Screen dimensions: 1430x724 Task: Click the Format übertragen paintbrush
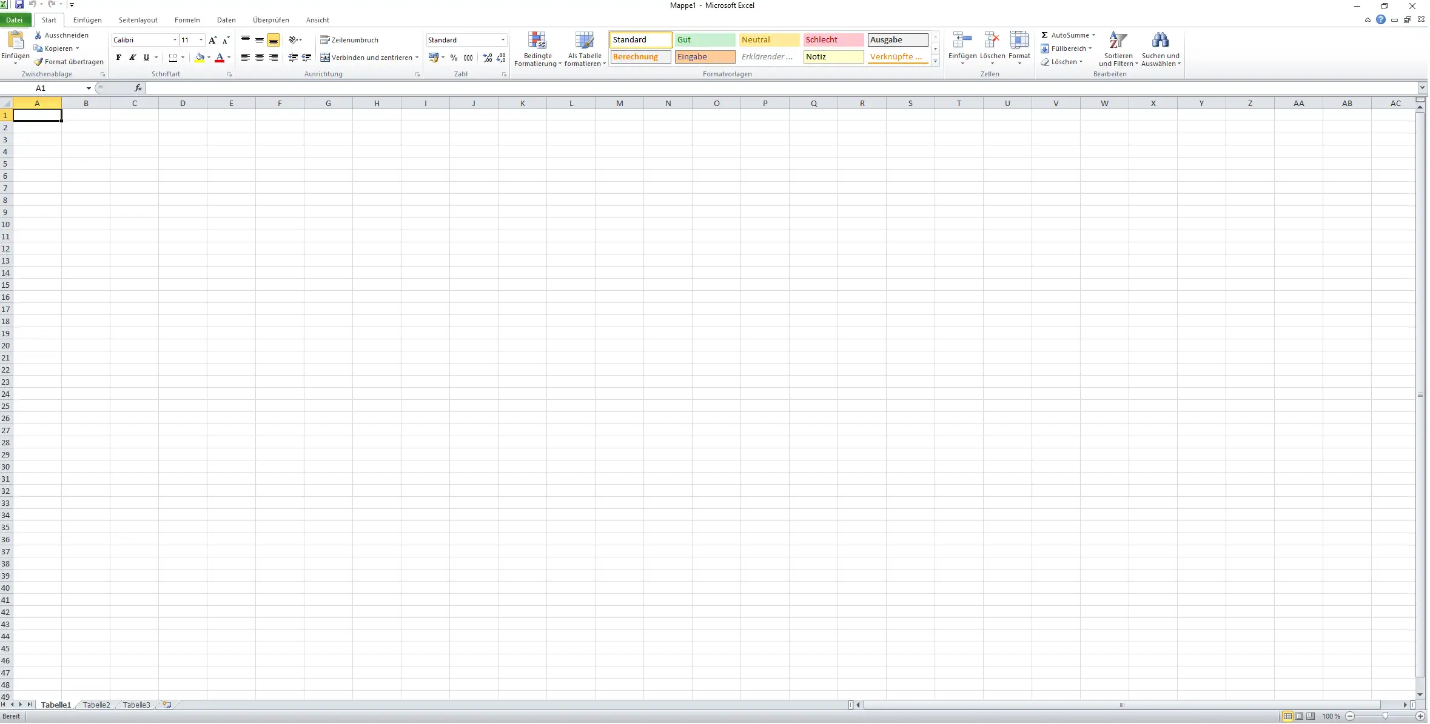coord(39,62)
